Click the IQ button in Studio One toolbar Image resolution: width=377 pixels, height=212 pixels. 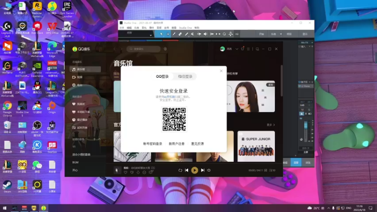237,34
